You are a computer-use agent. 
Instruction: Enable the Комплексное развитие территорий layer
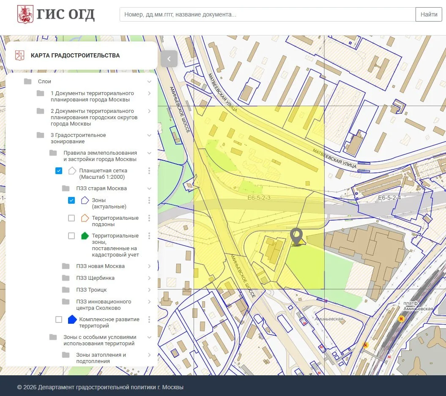coord(59,320)
